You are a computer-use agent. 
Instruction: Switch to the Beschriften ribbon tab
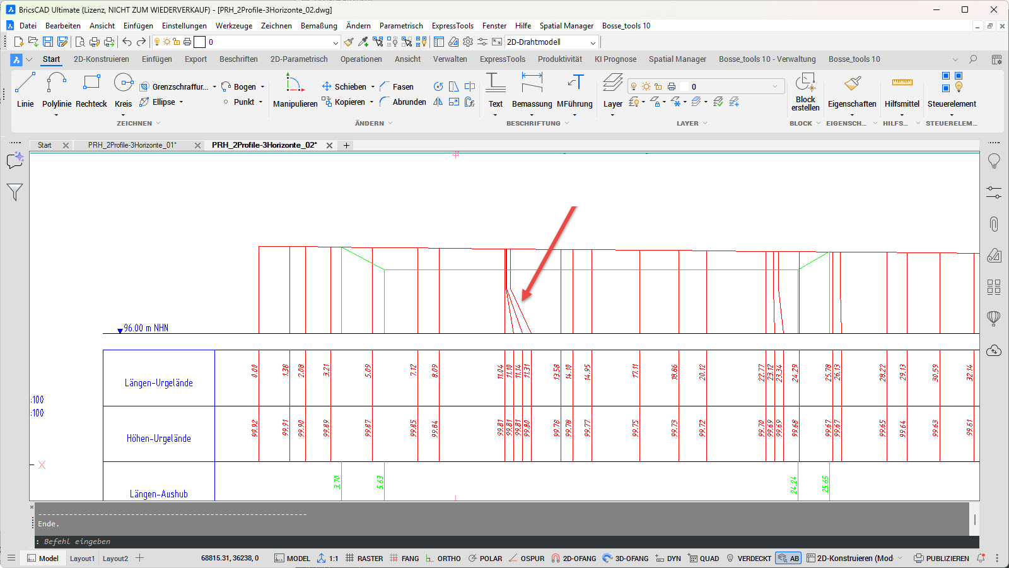click(x=238, y=59)
